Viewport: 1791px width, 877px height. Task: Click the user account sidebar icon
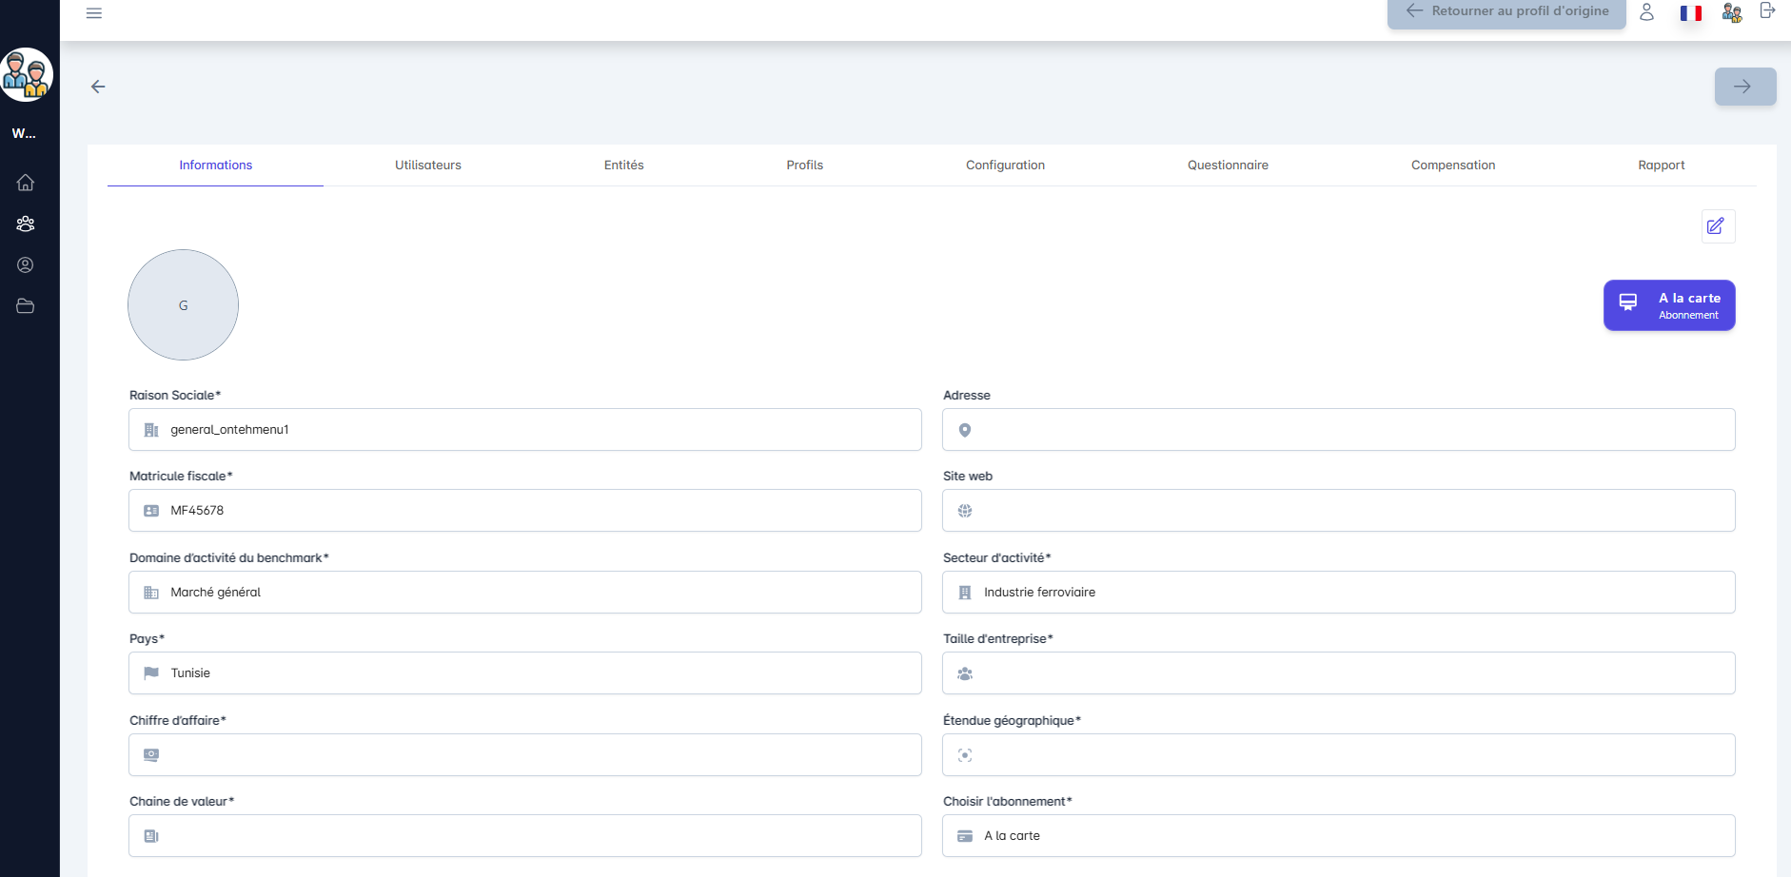26,265
